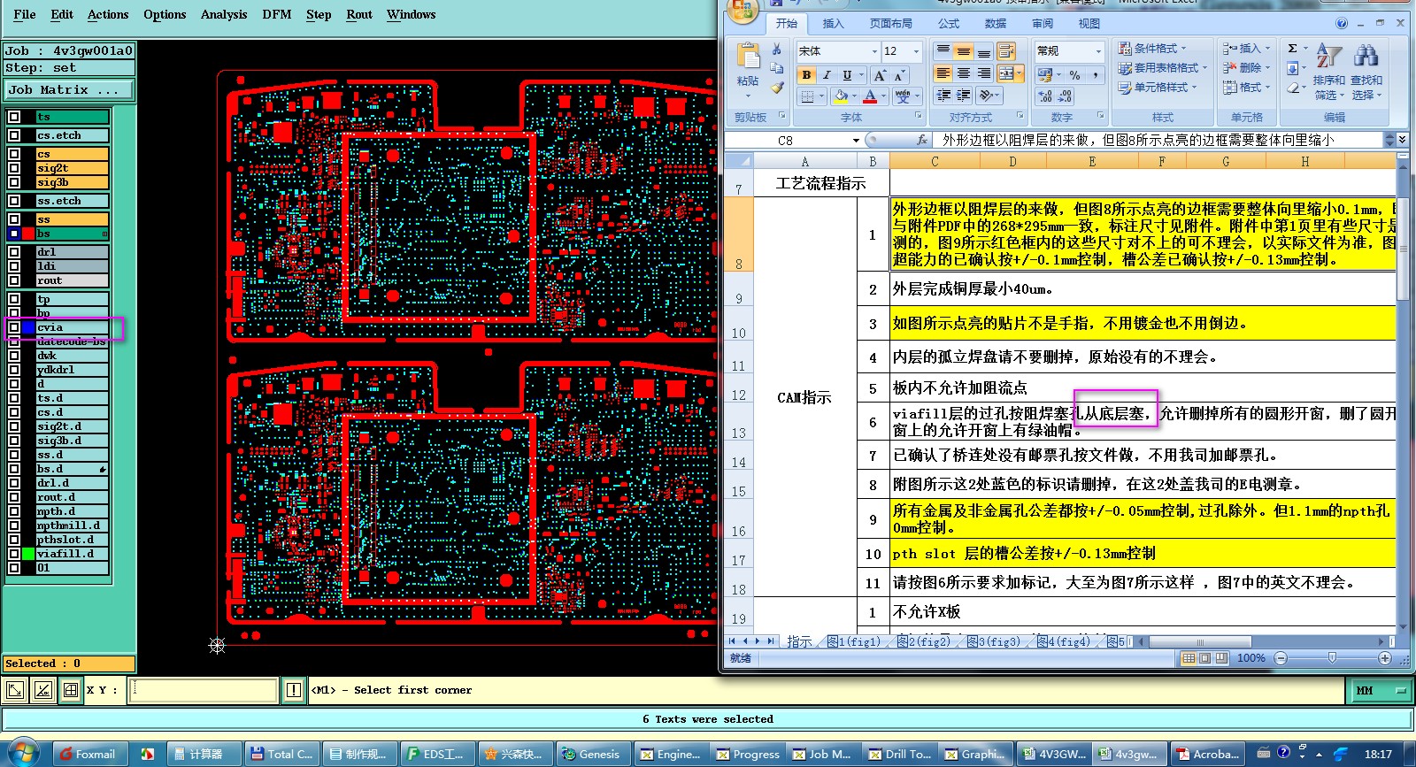The image size is (1416, 767).
Task: Toggle the sig2t layer checkbox
Action: pos(14,168)
